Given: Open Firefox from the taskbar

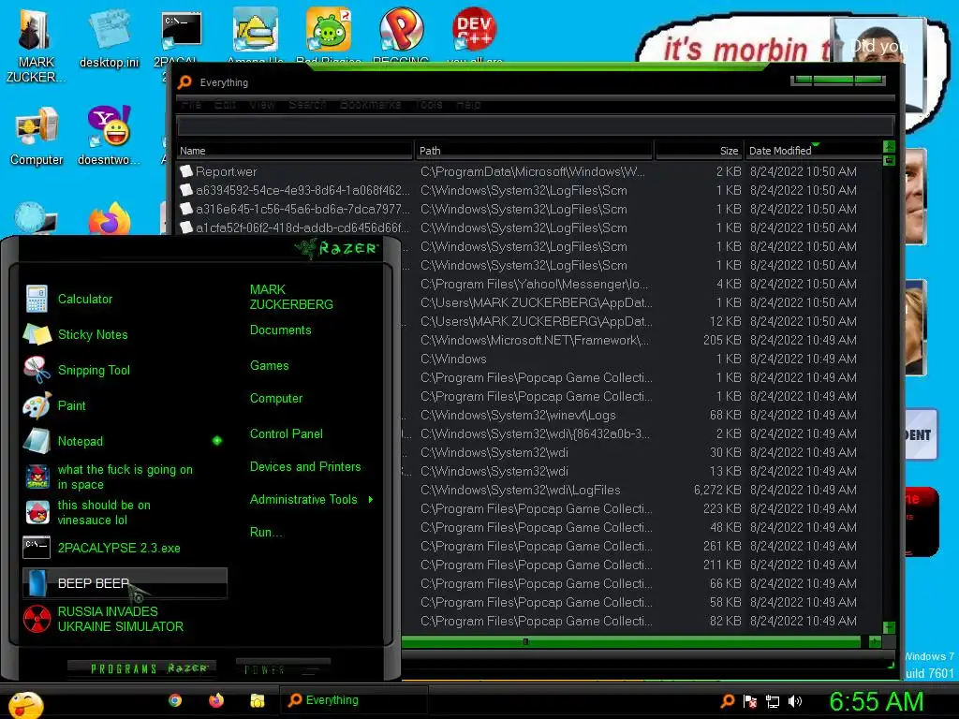Looking at the screenshot, I should tap(216, 700).
